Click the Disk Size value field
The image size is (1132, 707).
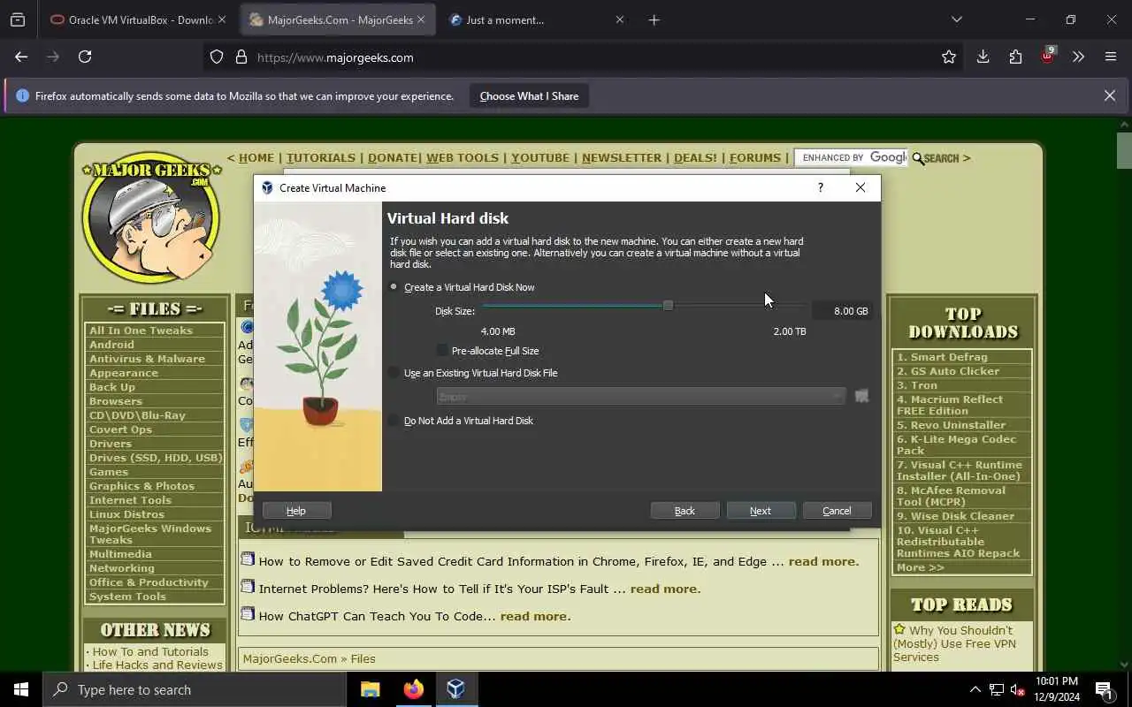click(842, 311)
